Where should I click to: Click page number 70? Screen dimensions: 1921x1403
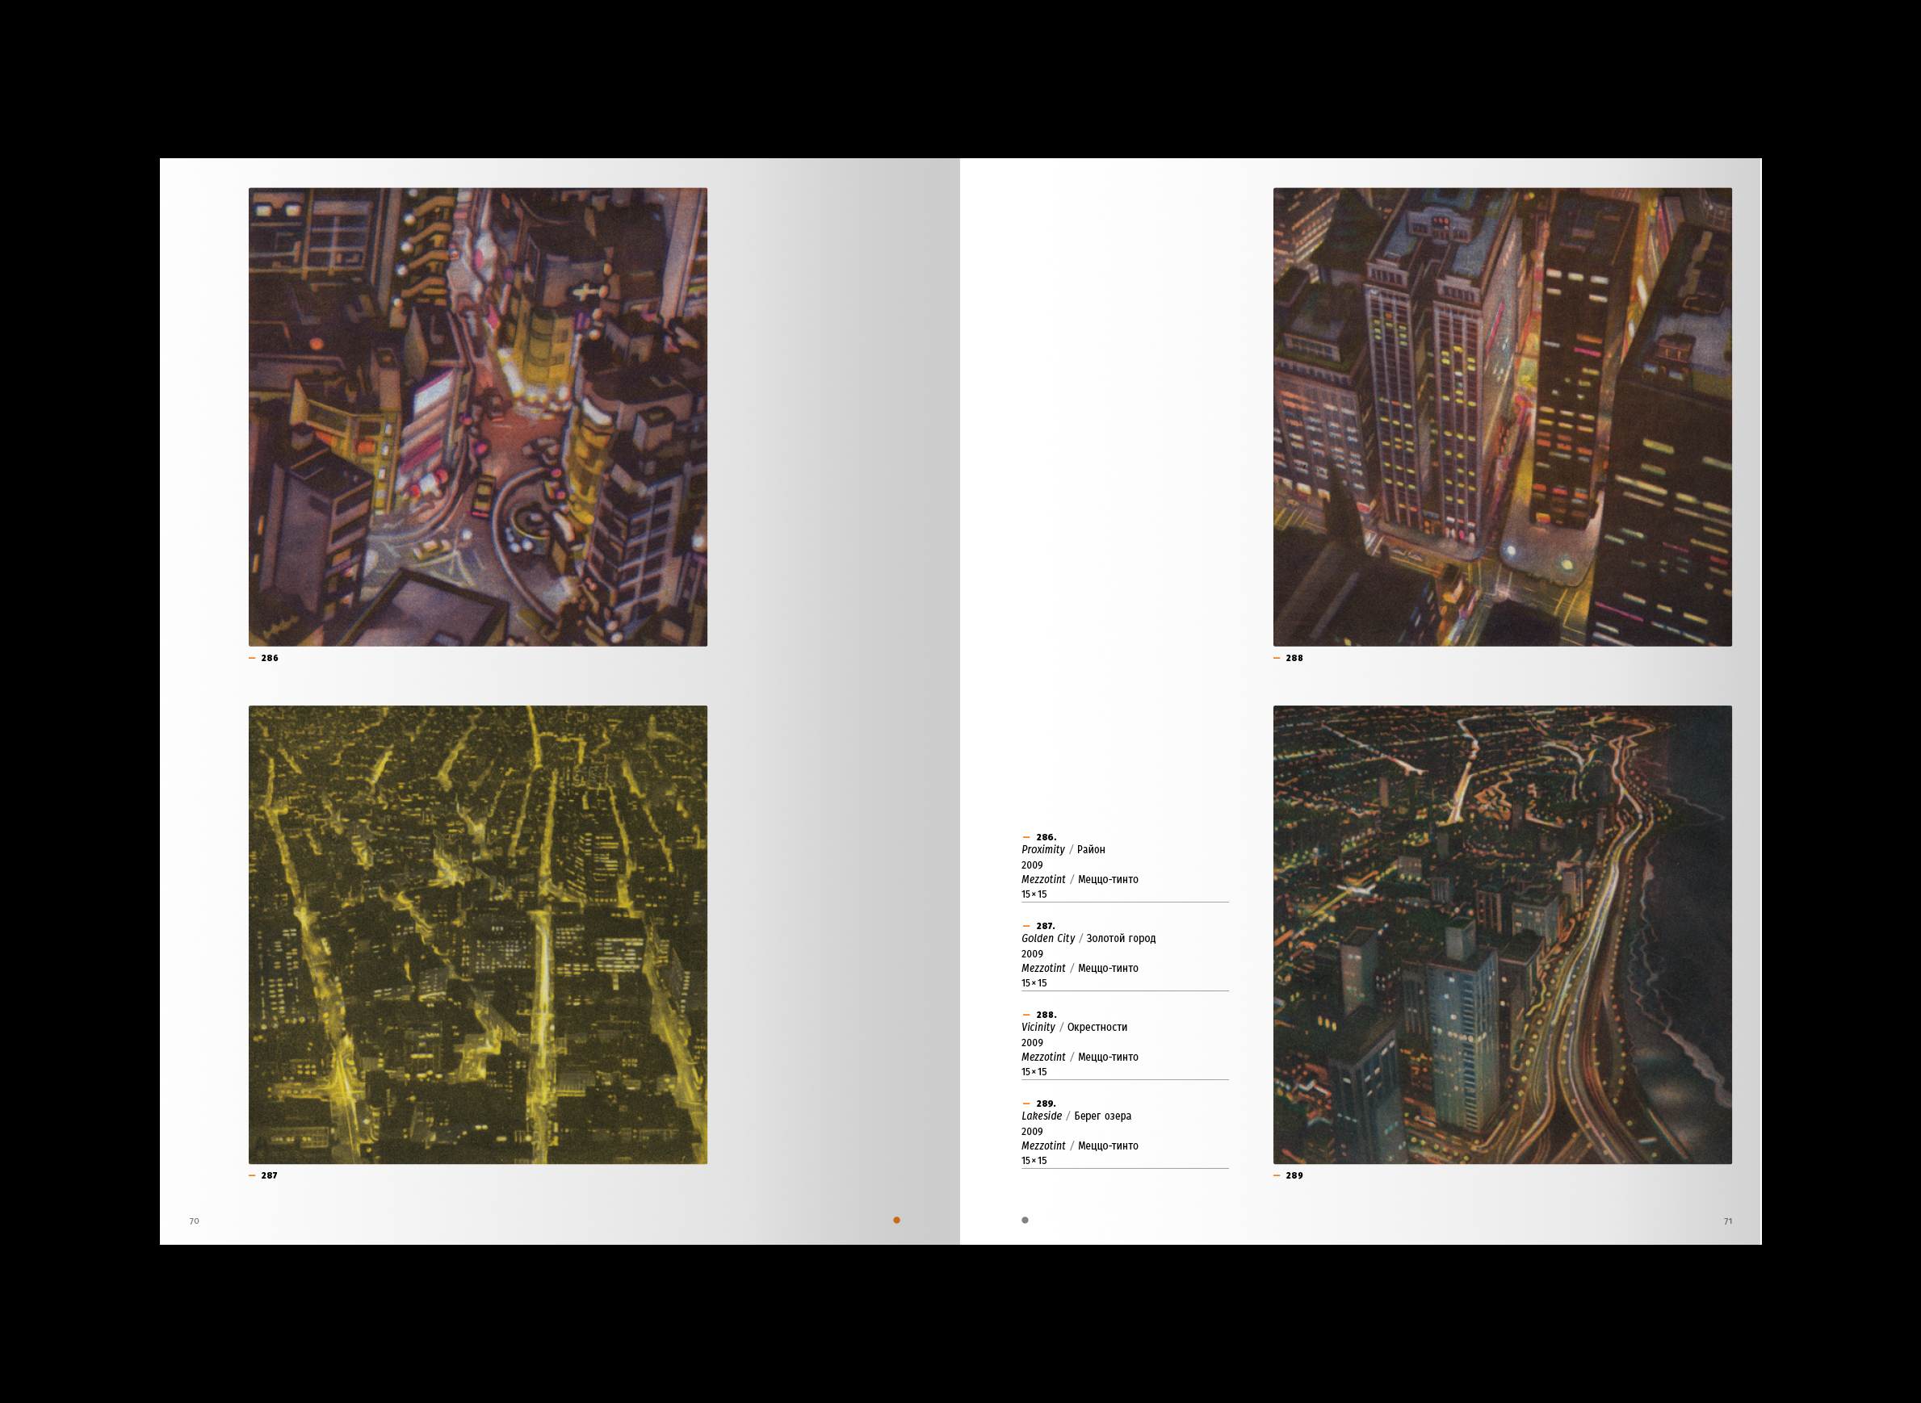tap(194, 1221)
